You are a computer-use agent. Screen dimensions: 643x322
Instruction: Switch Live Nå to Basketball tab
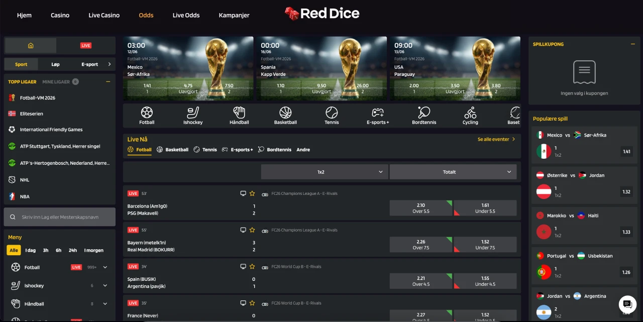click(172, 150)
